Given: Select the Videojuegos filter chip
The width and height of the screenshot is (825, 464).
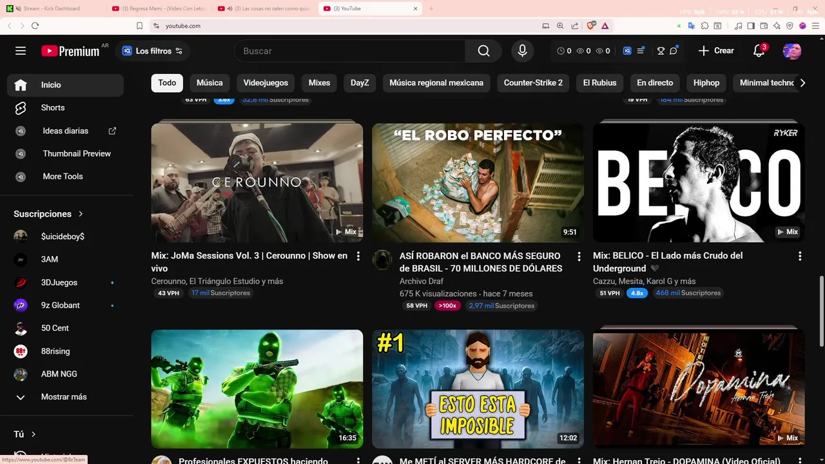Looking at the screenshot, I should coord(266,82).
